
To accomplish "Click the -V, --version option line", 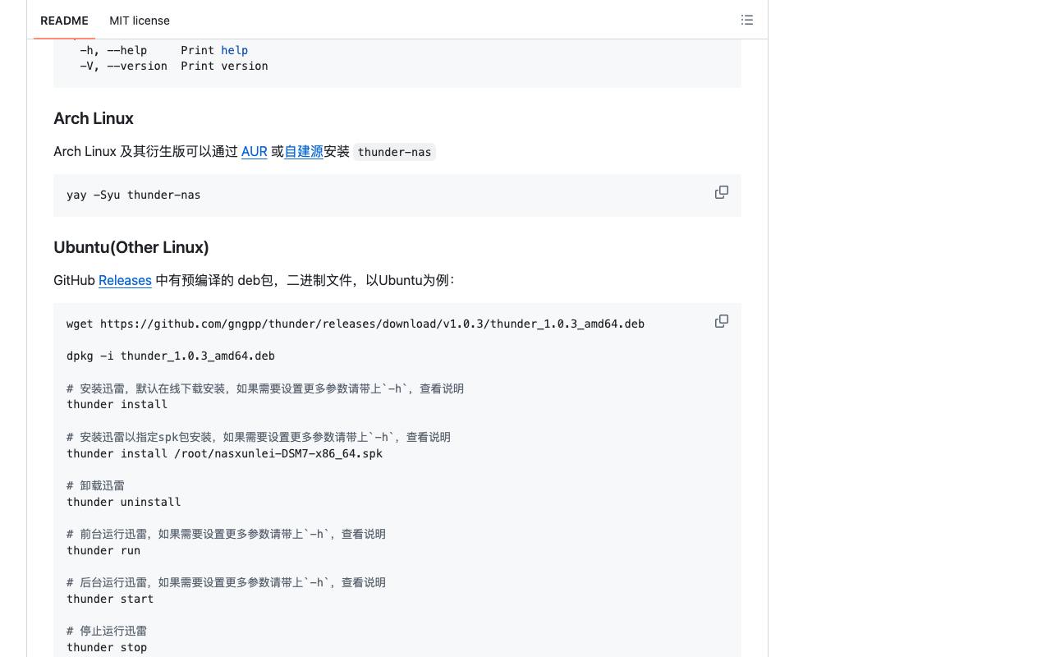I will 174,66.
